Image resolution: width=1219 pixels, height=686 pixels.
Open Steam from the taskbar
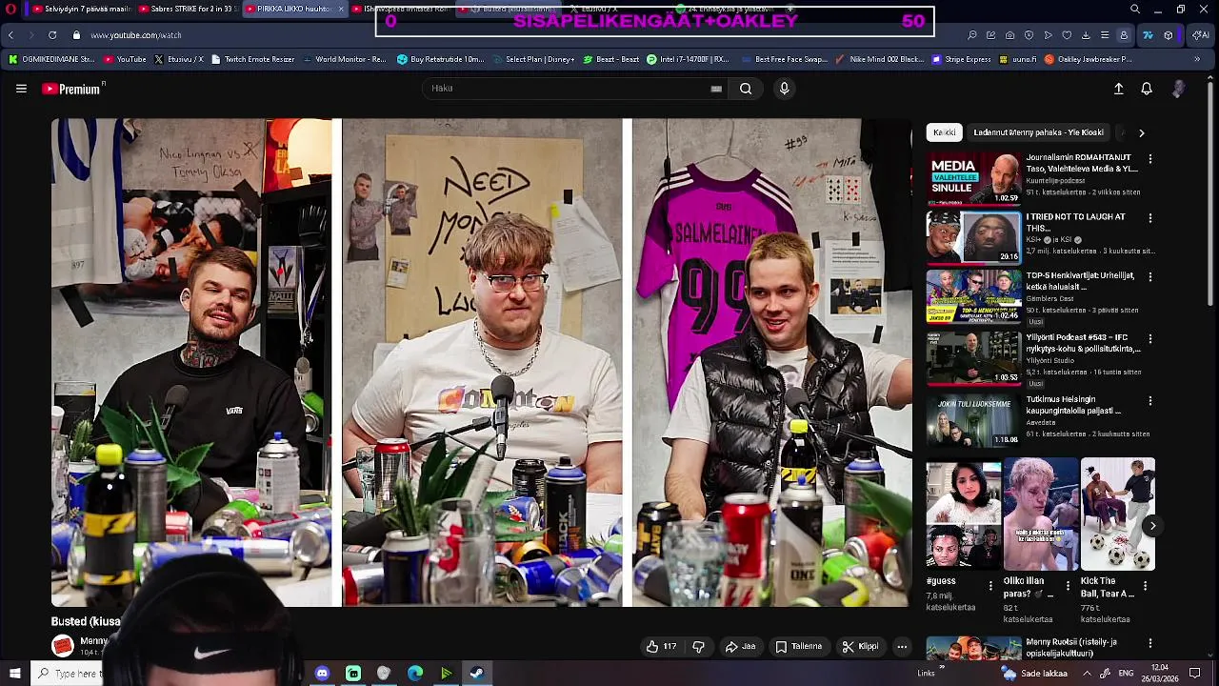[x=477, y=674]
